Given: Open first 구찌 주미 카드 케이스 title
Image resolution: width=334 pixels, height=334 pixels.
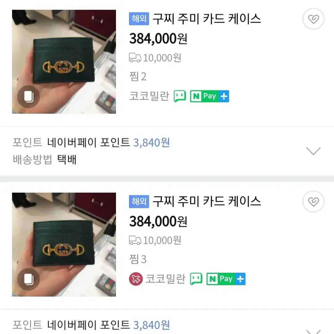Looking at the screenshot, I should tap(207, 19).
